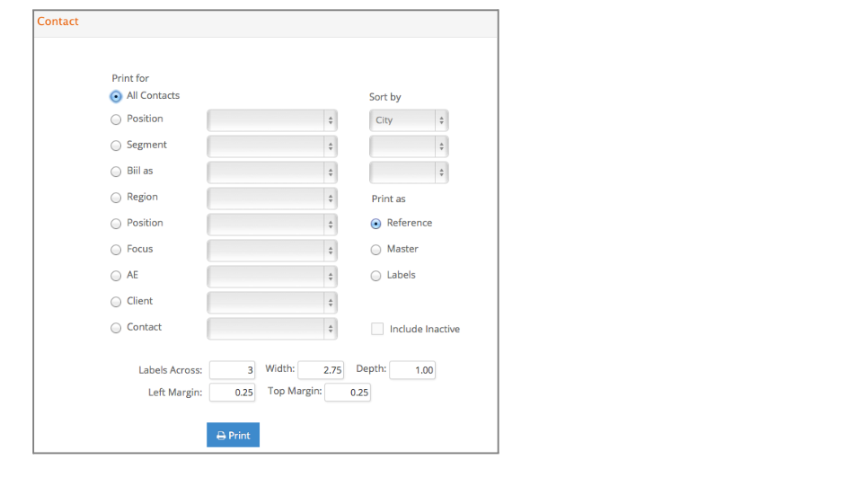Expand the Contact dropdown
Viewport: 848px width, 486px height.
pyautogui.click(x=272, y=329)
